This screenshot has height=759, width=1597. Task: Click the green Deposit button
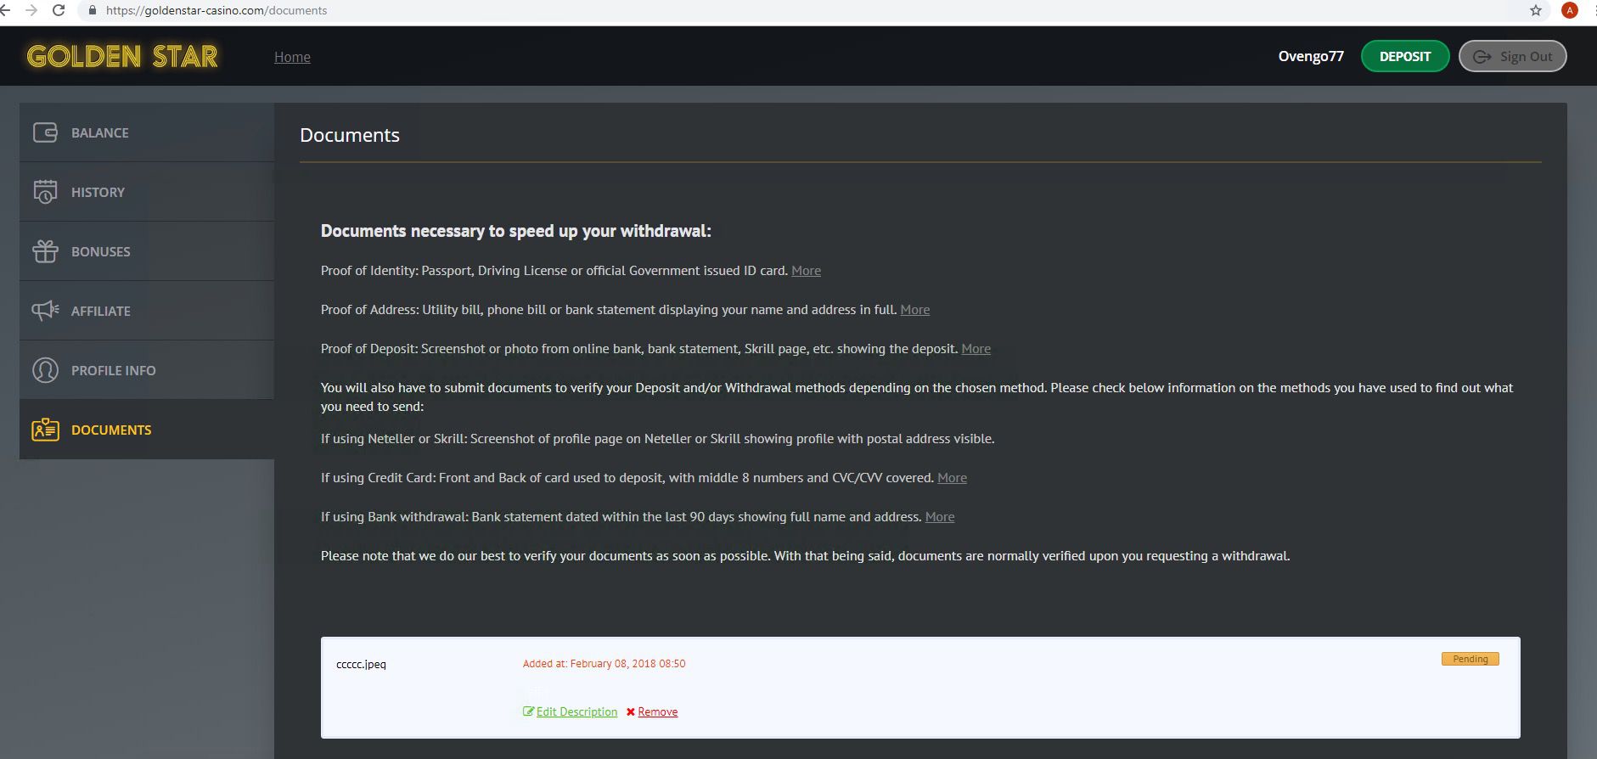point(1405,56)
